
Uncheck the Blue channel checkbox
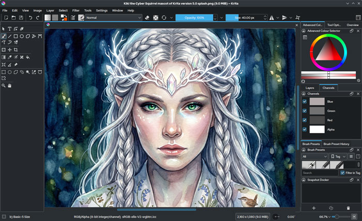point(305,101)
